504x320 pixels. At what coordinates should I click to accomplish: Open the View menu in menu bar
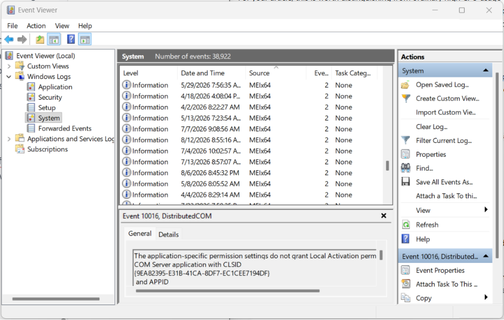point(62,26)
